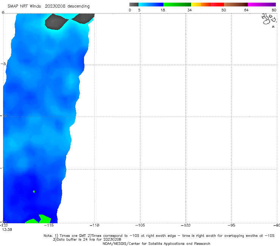Click the small green spot in the dark blue area

(x=34, y=192)
